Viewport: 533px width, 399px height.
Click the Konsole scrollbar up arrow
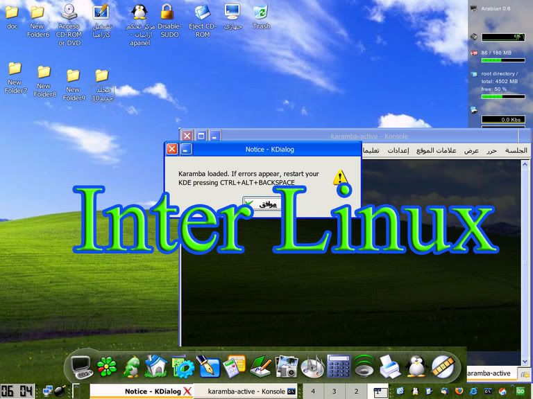(x=525, y=165)
